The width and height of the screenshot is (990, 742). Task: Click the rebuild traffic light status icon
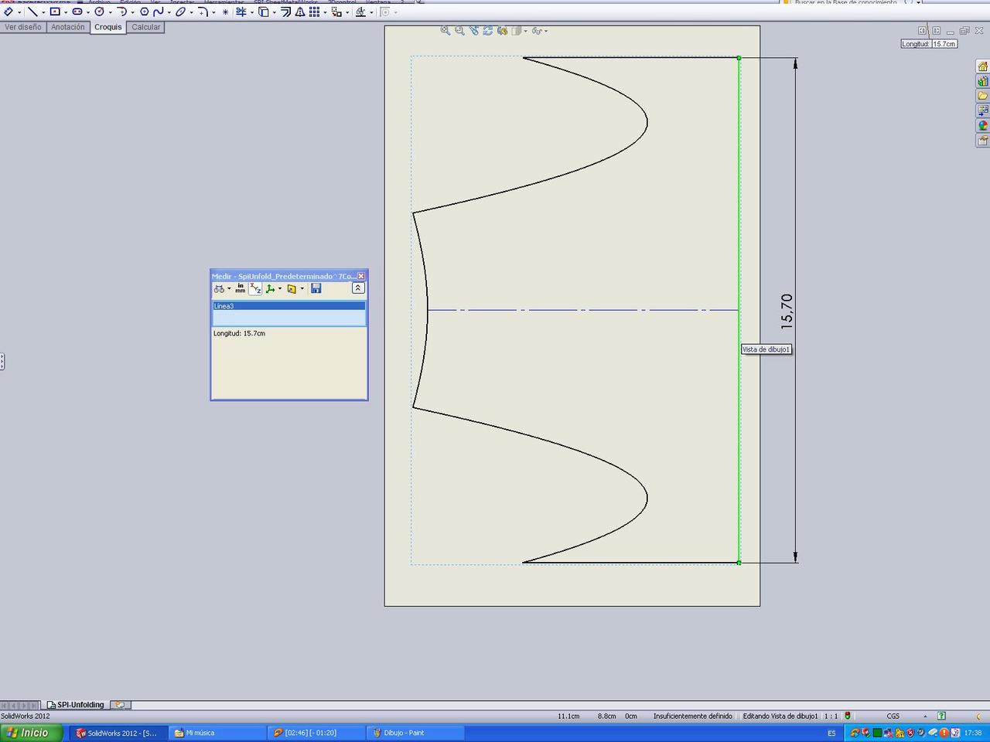(x=848, y=716)
